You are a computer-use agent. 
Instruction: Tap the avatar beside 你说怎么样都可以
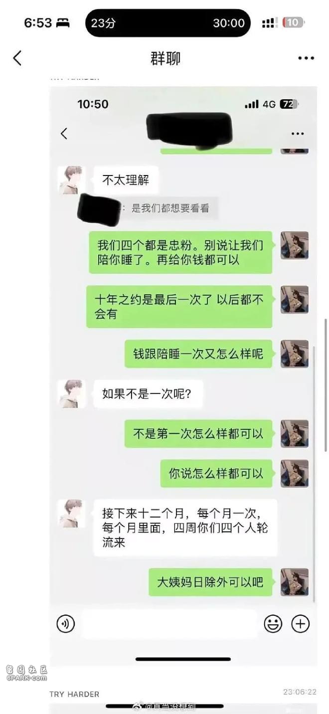coord(295,473)
